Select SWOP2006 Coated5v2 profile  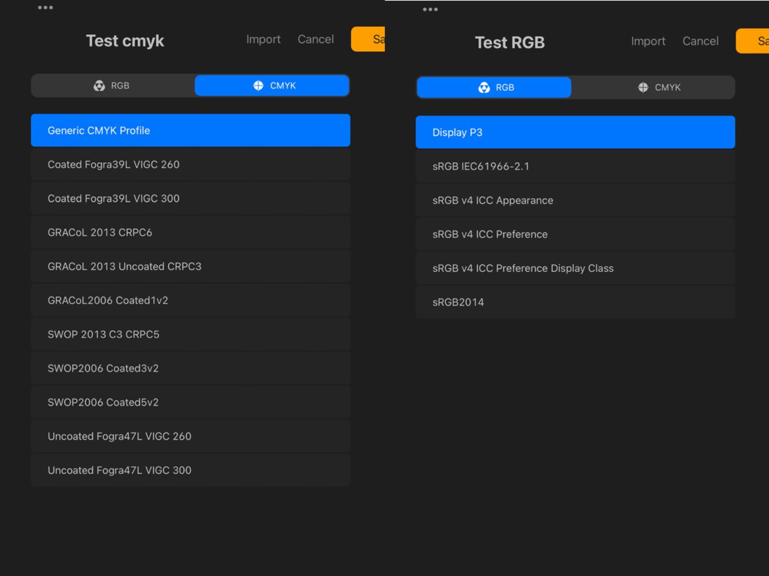click(x=191, y=402)
